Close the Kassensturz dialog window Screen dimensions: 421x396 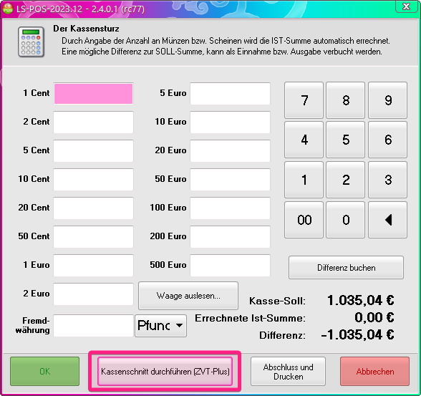(407, 6)
